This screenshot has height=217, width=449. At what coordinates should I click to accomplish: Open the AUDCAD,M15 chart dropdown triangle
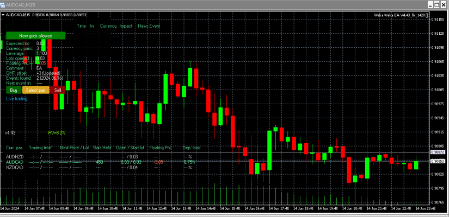3,15
